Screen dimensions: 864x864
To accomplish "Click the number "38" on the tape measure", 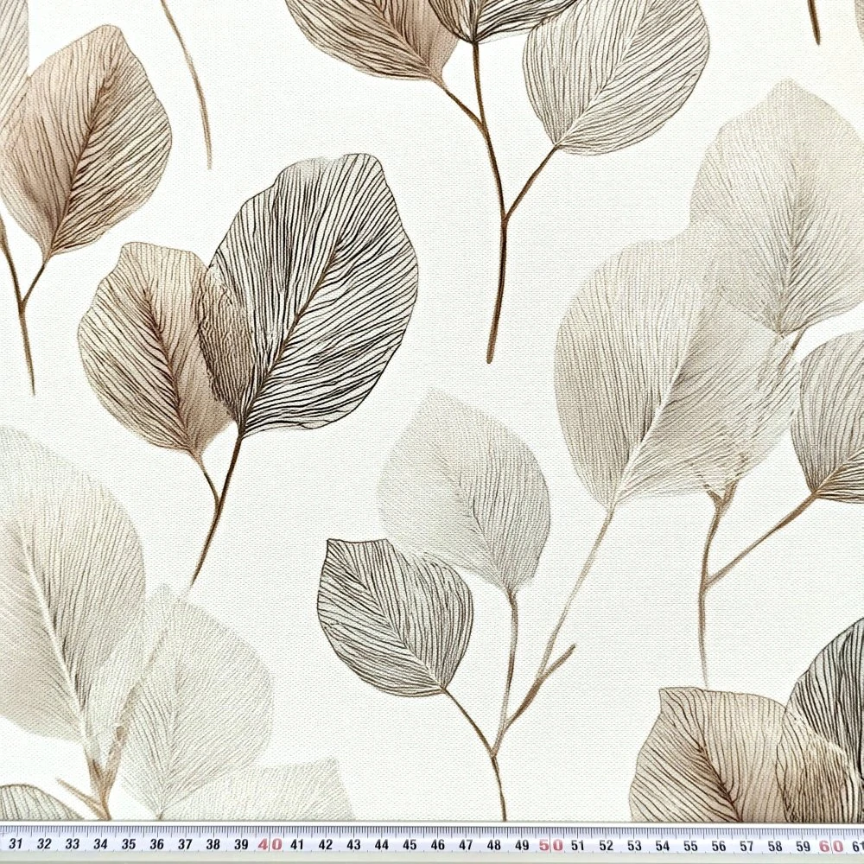I will pyautogui.click(x=213, y=844).
